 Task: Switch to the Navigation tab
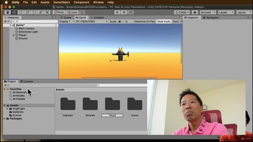[211, 17]
